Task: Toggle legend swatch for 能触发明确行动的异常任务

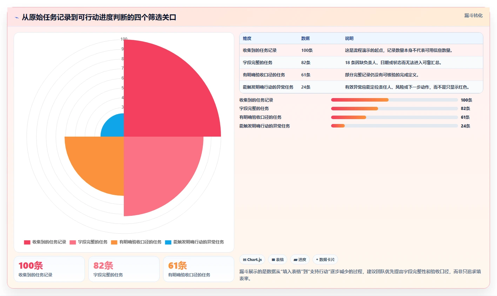Action: [168, 242]
